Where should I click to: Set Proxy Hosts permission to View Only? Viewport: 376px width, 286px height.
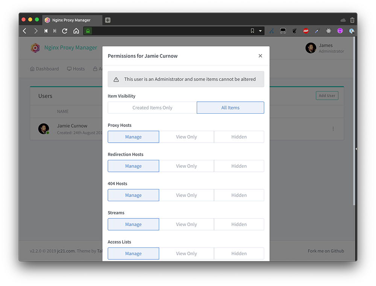point(186,137)
